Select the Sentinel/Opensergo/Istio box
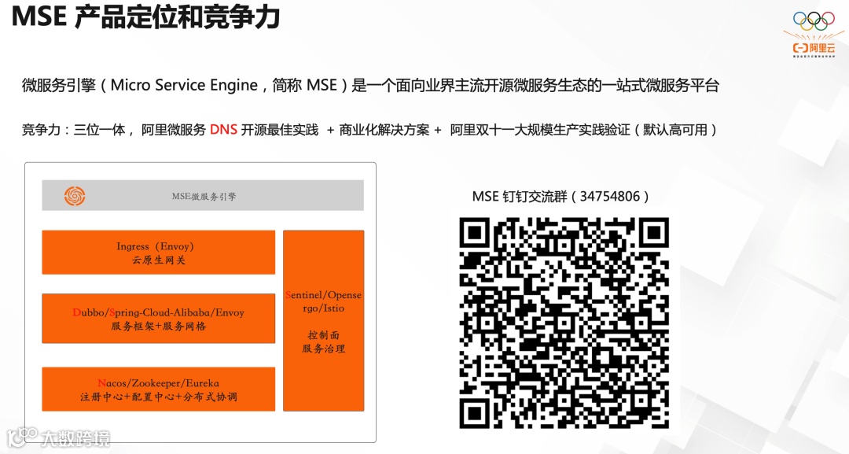 tap(324, 321)
